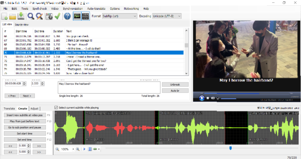Open the Edit menu
This screenshot has height=159, width=301.
pos(14,9)
